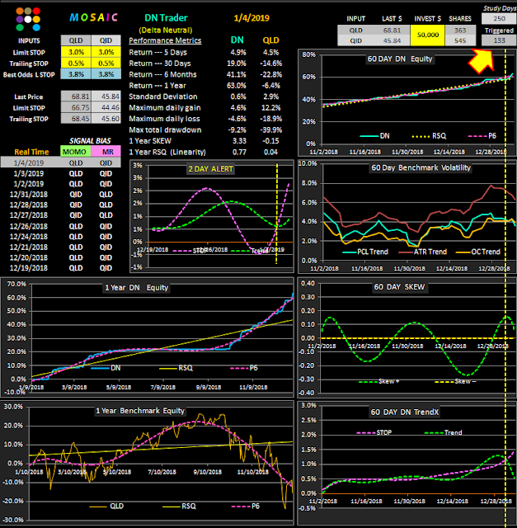Screen dimensions: 517x528
Task: Click the P6 legend entry in 1 Year Benchmark Equity chart
Action: 246,506
